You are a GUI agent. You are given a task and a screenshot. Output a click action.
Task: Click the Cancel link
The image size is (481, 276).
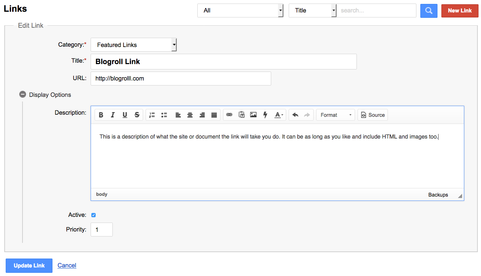[x=67, y=265]
